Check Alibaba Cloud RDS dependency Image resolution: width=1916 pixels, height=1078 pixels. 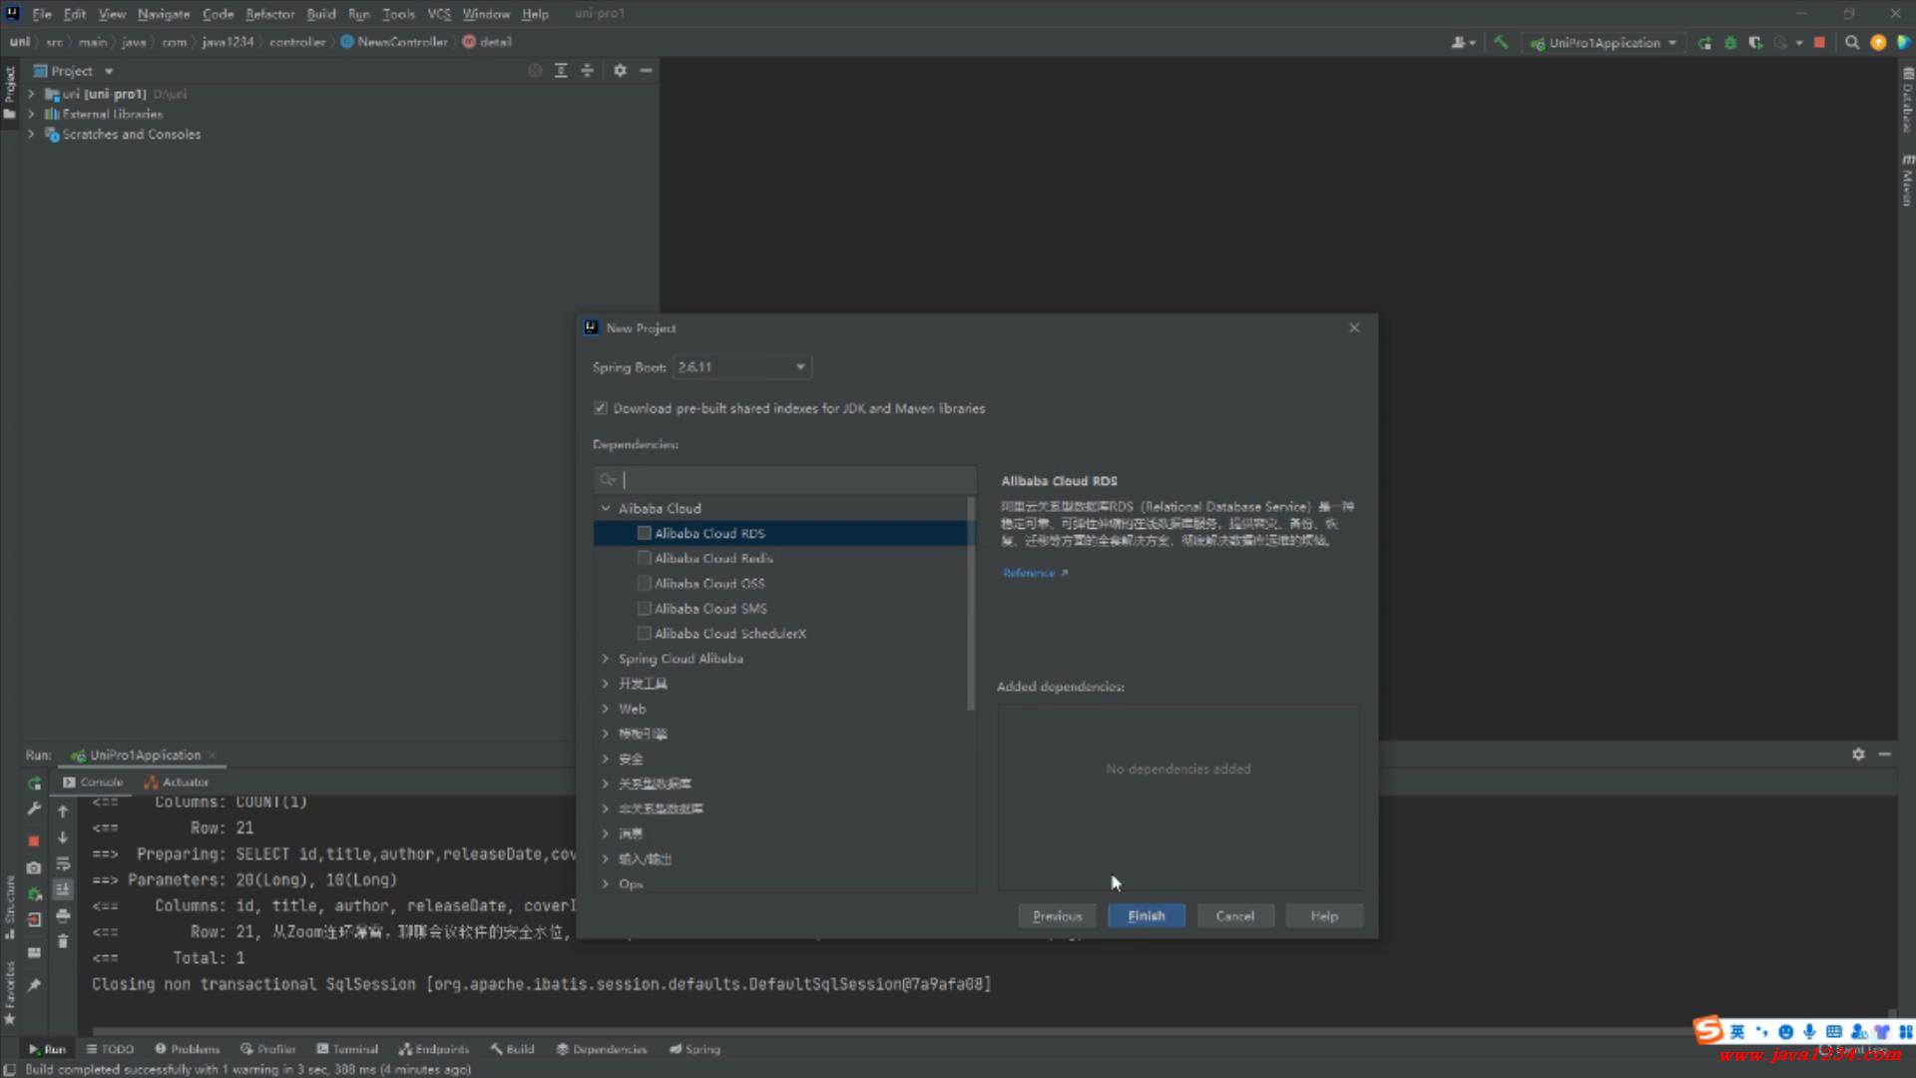[644, 533]
